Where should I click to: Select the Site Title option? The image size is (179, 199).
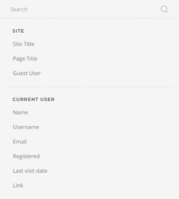pyautogui.click(x=23, y=44)
